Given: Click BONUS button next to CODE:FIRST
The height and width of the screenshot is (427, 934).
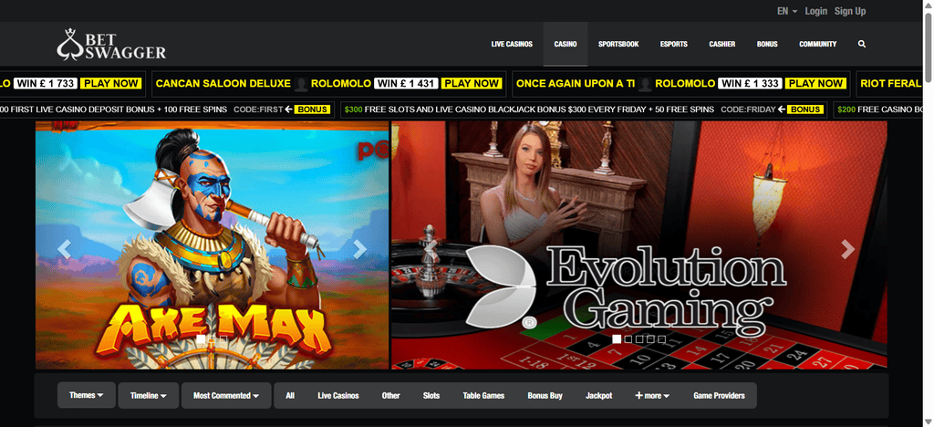Looking at the screenshot, I should point(313,109).
